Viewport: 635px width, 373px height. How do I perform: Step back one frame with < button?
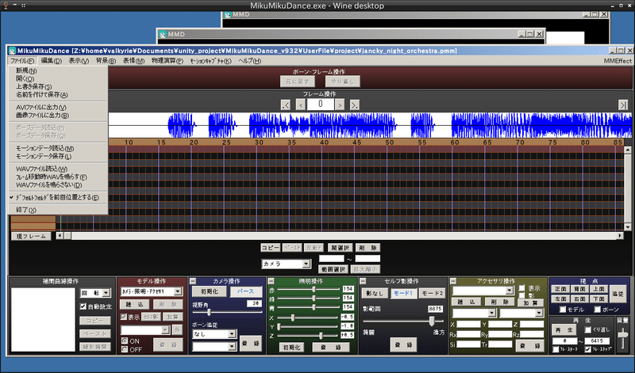[301, 105]
